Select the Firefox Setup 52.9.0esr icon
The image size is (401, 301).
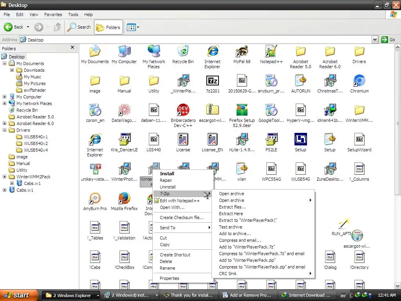[242, 110]
